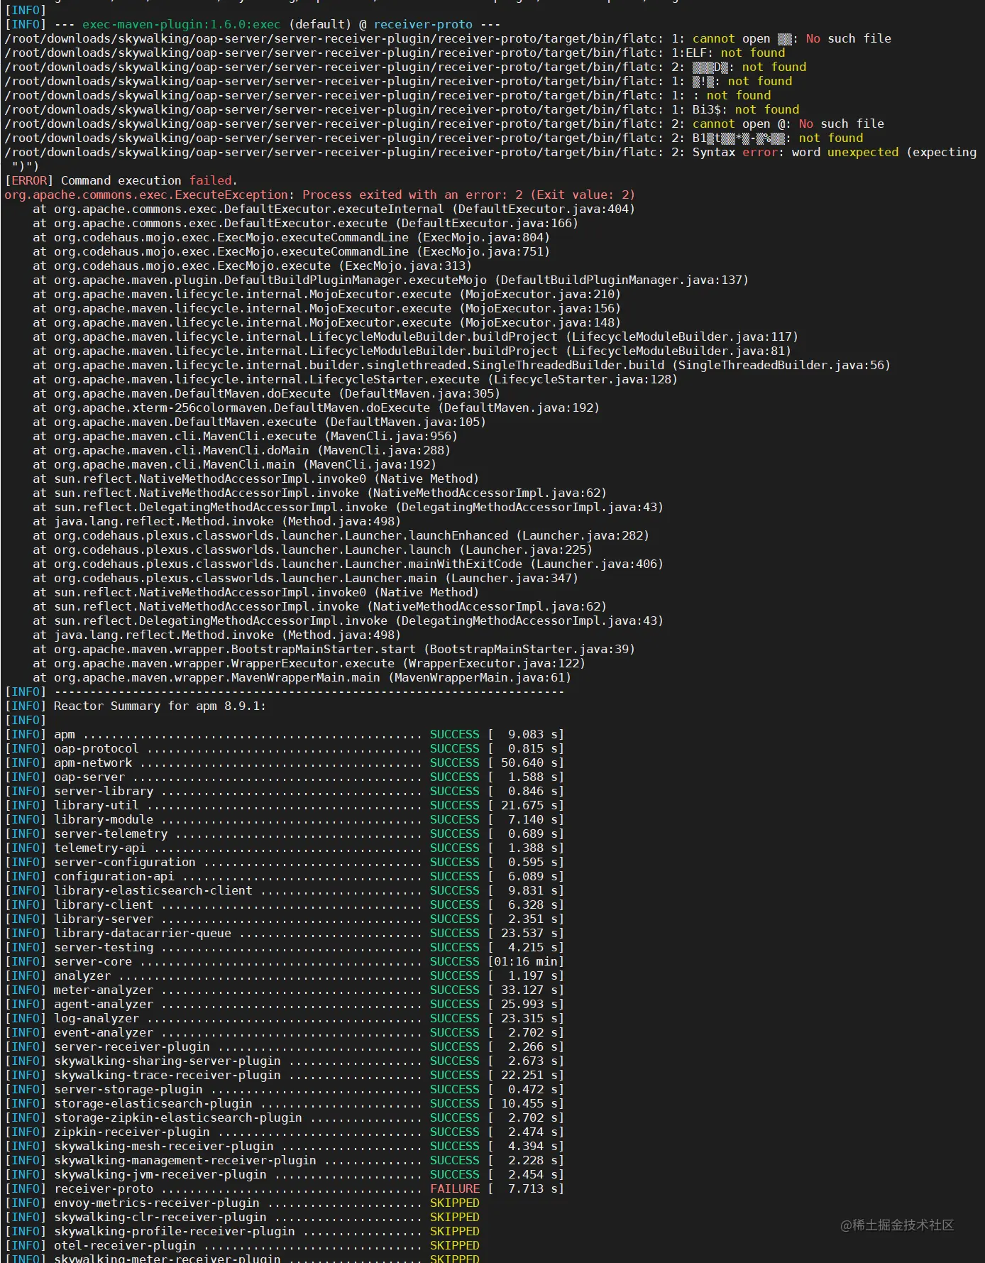Select the 'library-util' module name
985x1263 pixels.
point(97,805)
